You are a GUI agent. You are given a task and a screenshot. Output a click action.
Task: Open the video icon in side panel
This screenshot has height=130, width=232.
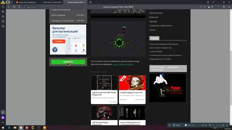coord(3,17)
